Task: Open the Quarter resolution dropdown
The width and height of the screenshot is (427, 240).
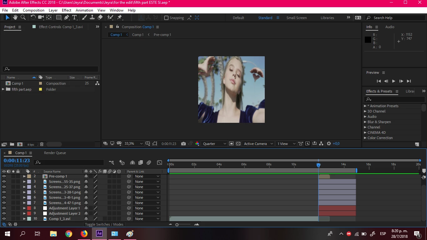Action: [x=214, y=144]
